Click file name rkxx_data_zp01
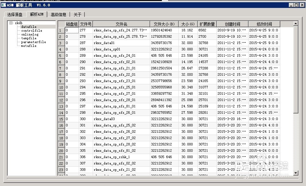The width and height of the screenshot is (306, 186). pyautogui.click(x=107, y=49)
